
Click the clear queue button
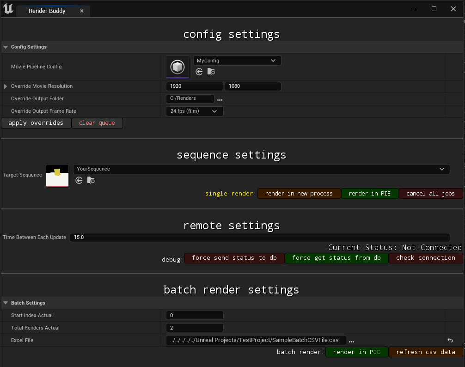pos(97,123)
